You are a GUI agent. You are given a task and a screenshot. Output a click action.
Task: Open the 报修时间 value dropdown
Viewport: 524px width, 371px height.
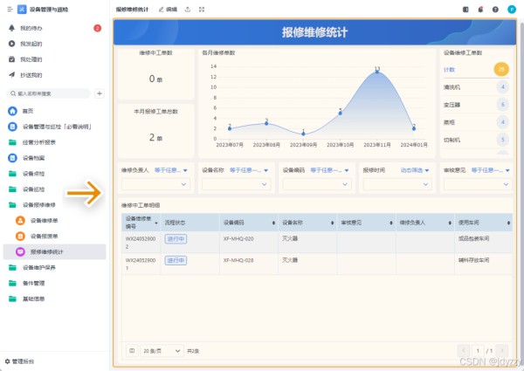pos(397,184)
